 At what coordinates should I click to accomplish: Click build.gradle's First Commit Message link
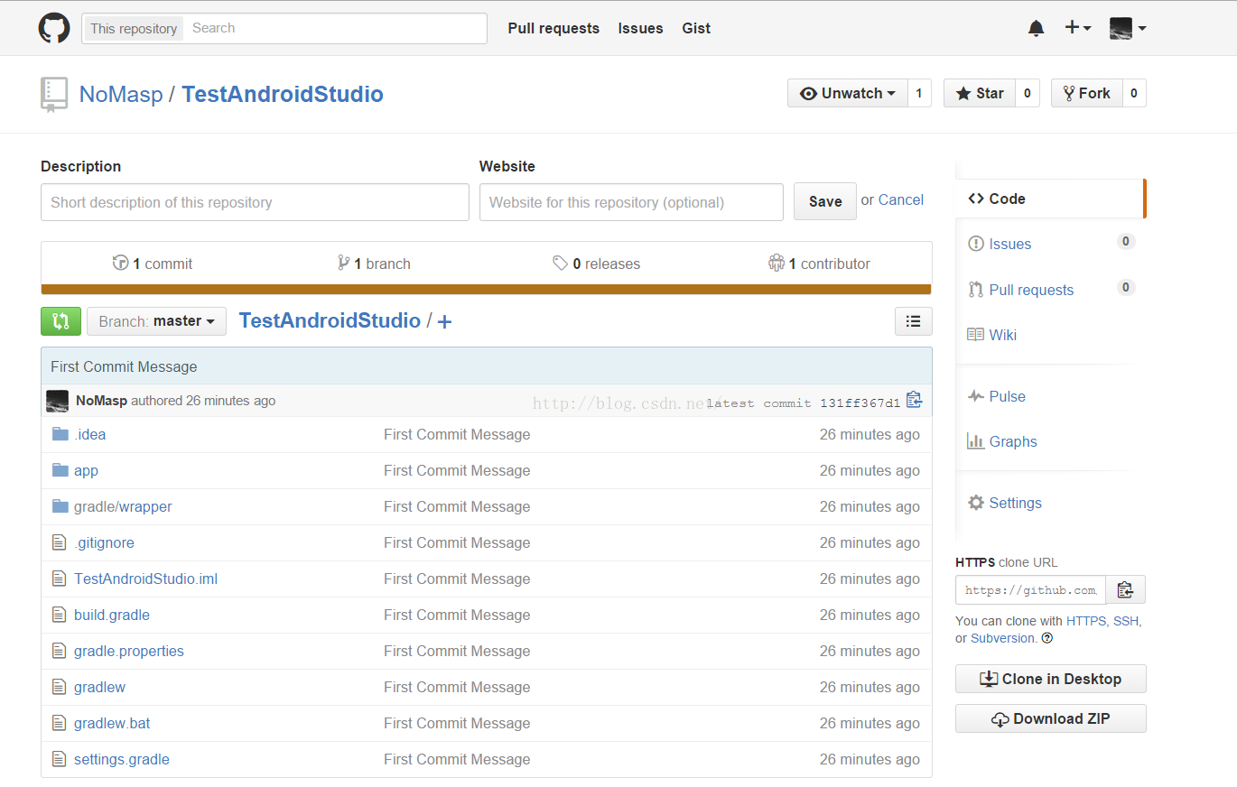coord(457,615)
